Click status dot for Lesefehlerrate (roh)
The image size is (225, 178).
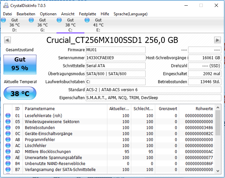8,115
